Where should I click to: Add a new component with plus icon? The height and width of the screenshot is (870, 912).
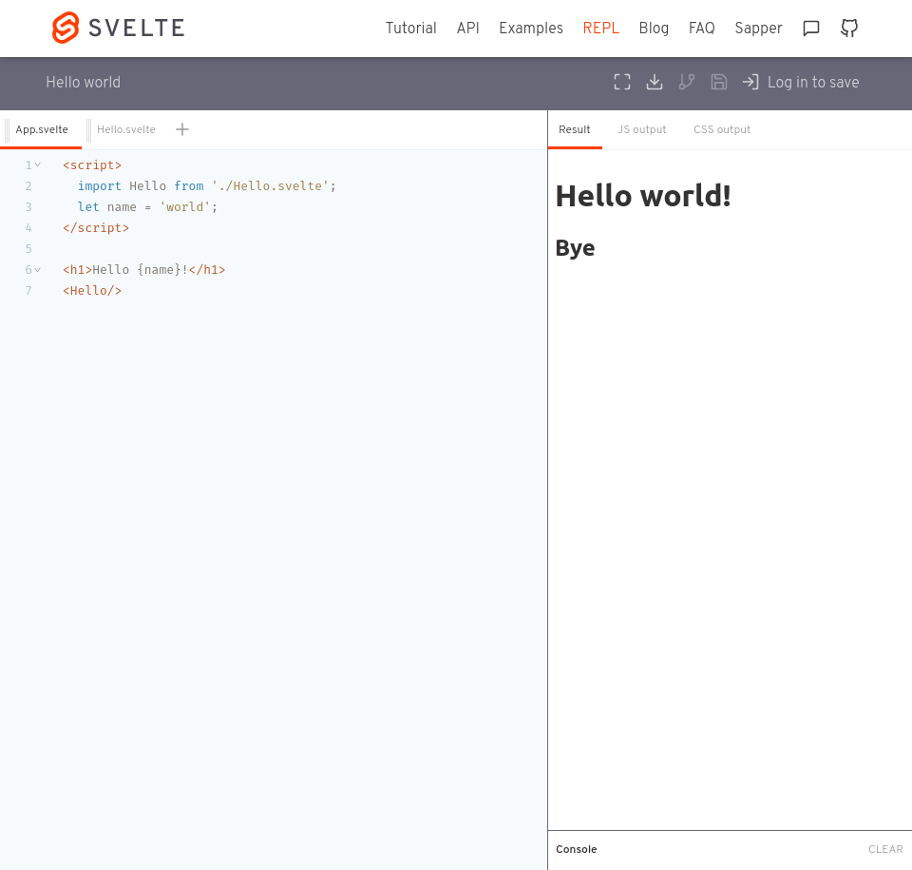pyautogui.click(x=182, y=129)
